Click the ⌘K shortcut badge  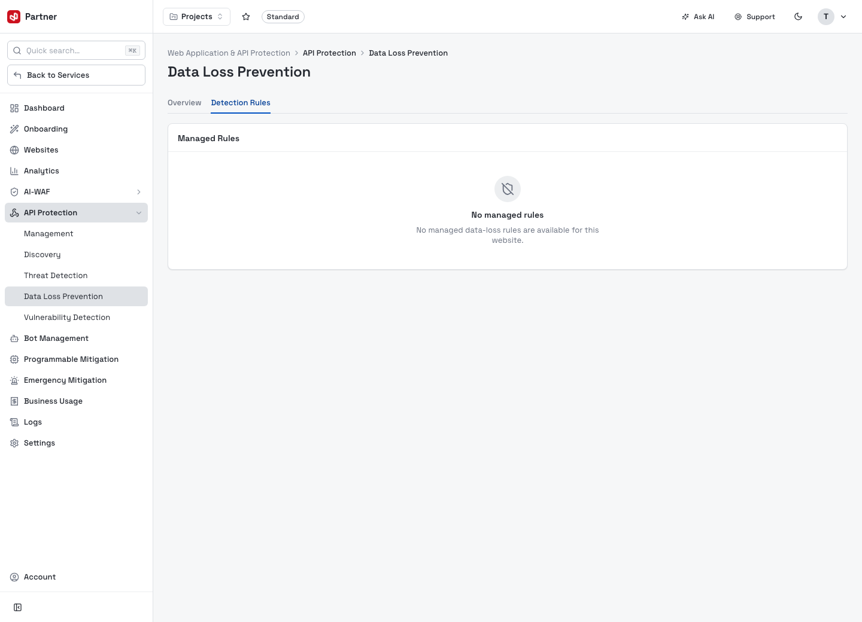point(132,51)
